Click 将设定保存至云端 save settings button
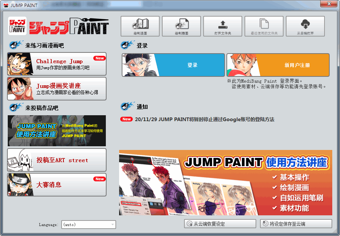 [296, 223]
